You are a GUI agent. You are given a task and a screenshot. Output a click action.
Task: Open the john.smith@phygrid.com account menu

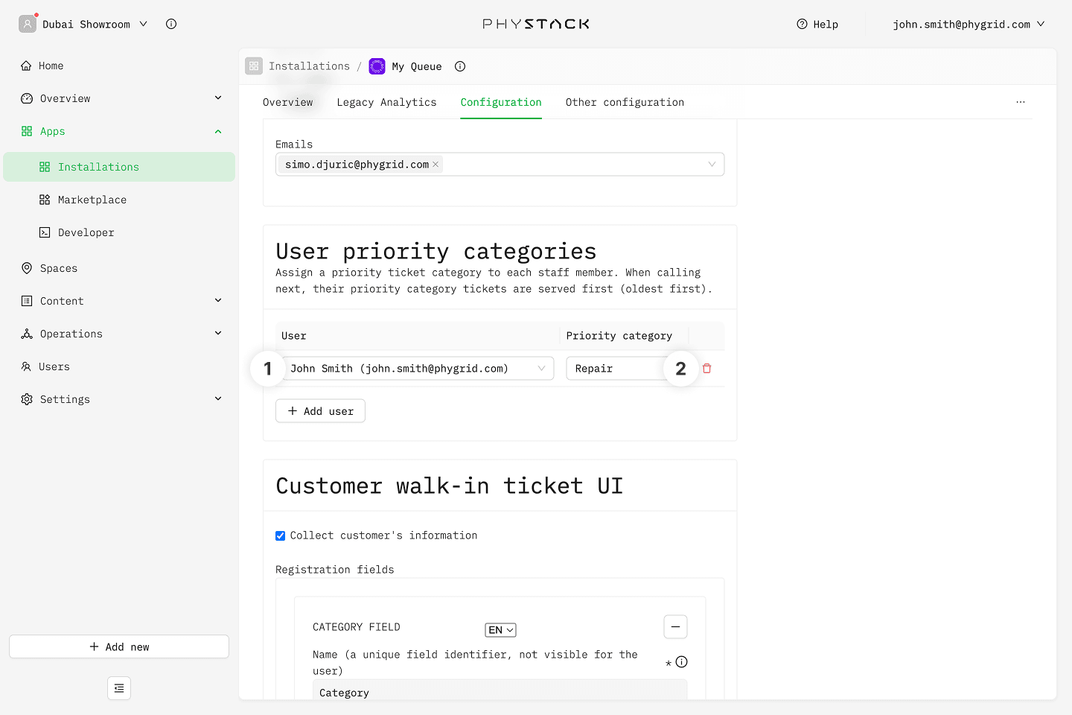click(x=969, y=24)
